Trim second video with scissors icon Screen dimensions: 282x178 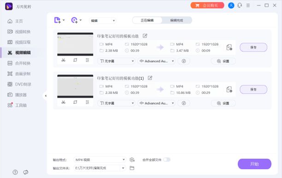(63, 102)
